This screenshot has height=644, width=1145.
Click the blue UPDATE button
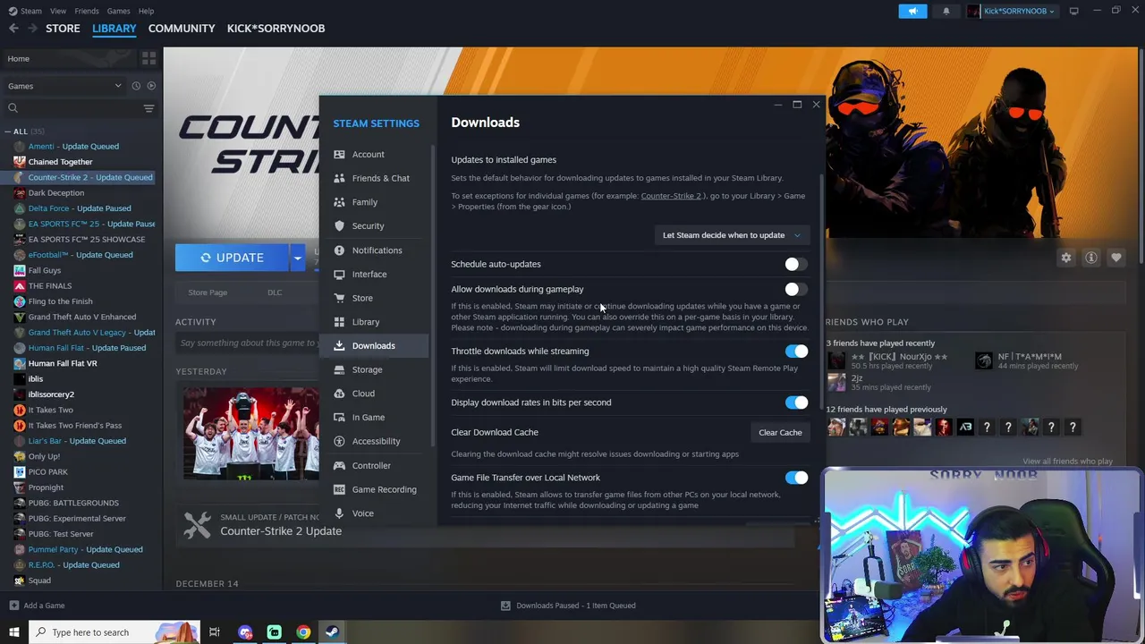(233, 258)
